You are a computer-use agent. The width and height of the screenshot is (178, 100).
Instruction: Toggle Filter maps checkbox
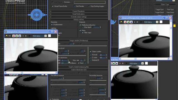83,32
